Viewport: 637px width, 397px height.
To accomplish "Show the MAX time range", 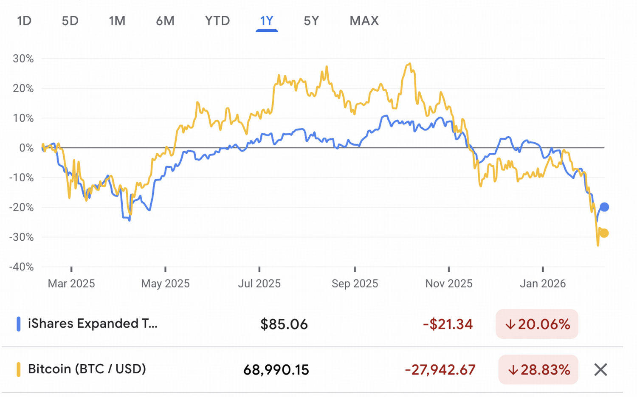I will click(x=364, y=21).
